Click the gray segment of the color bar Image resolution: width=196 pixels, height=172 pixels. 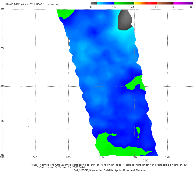pyautogui.click(x=94, y=3)
